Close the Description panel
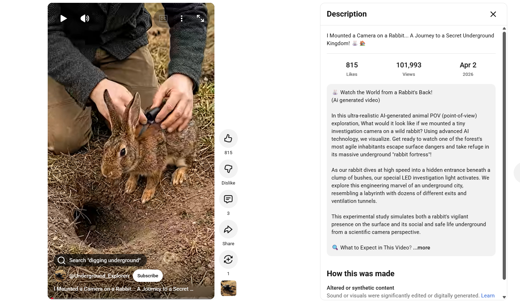The height and width of the screenshot is (302, 520). (x=493, y=14)
